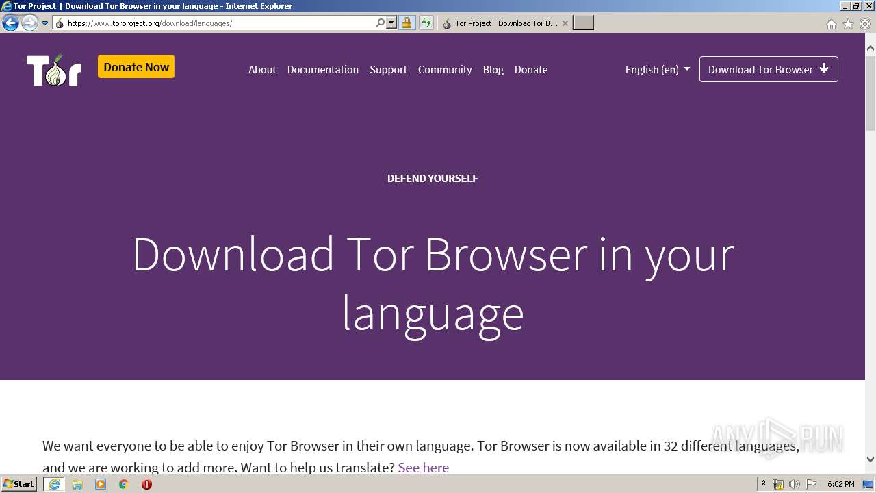Open the Home icon in IE
Screen dimensions: 876x493
coord(831,24)
